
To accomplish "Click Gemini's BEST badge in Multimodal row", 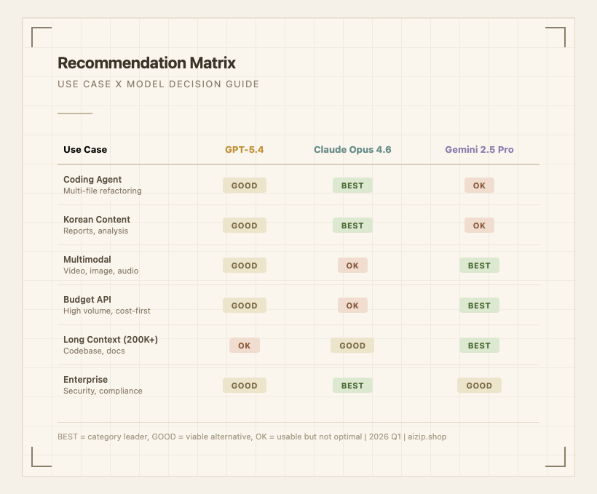I will pyautogui.click(x=479, y=266).
